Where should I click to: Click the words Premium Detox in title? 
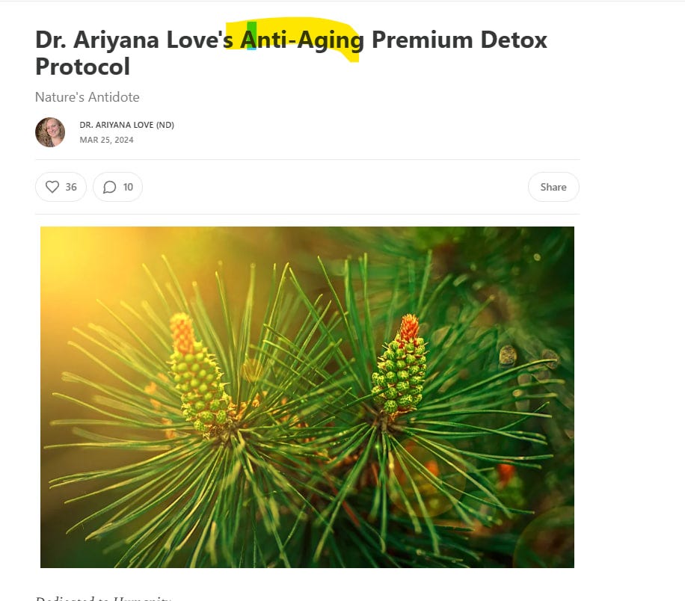pos(459,40)
